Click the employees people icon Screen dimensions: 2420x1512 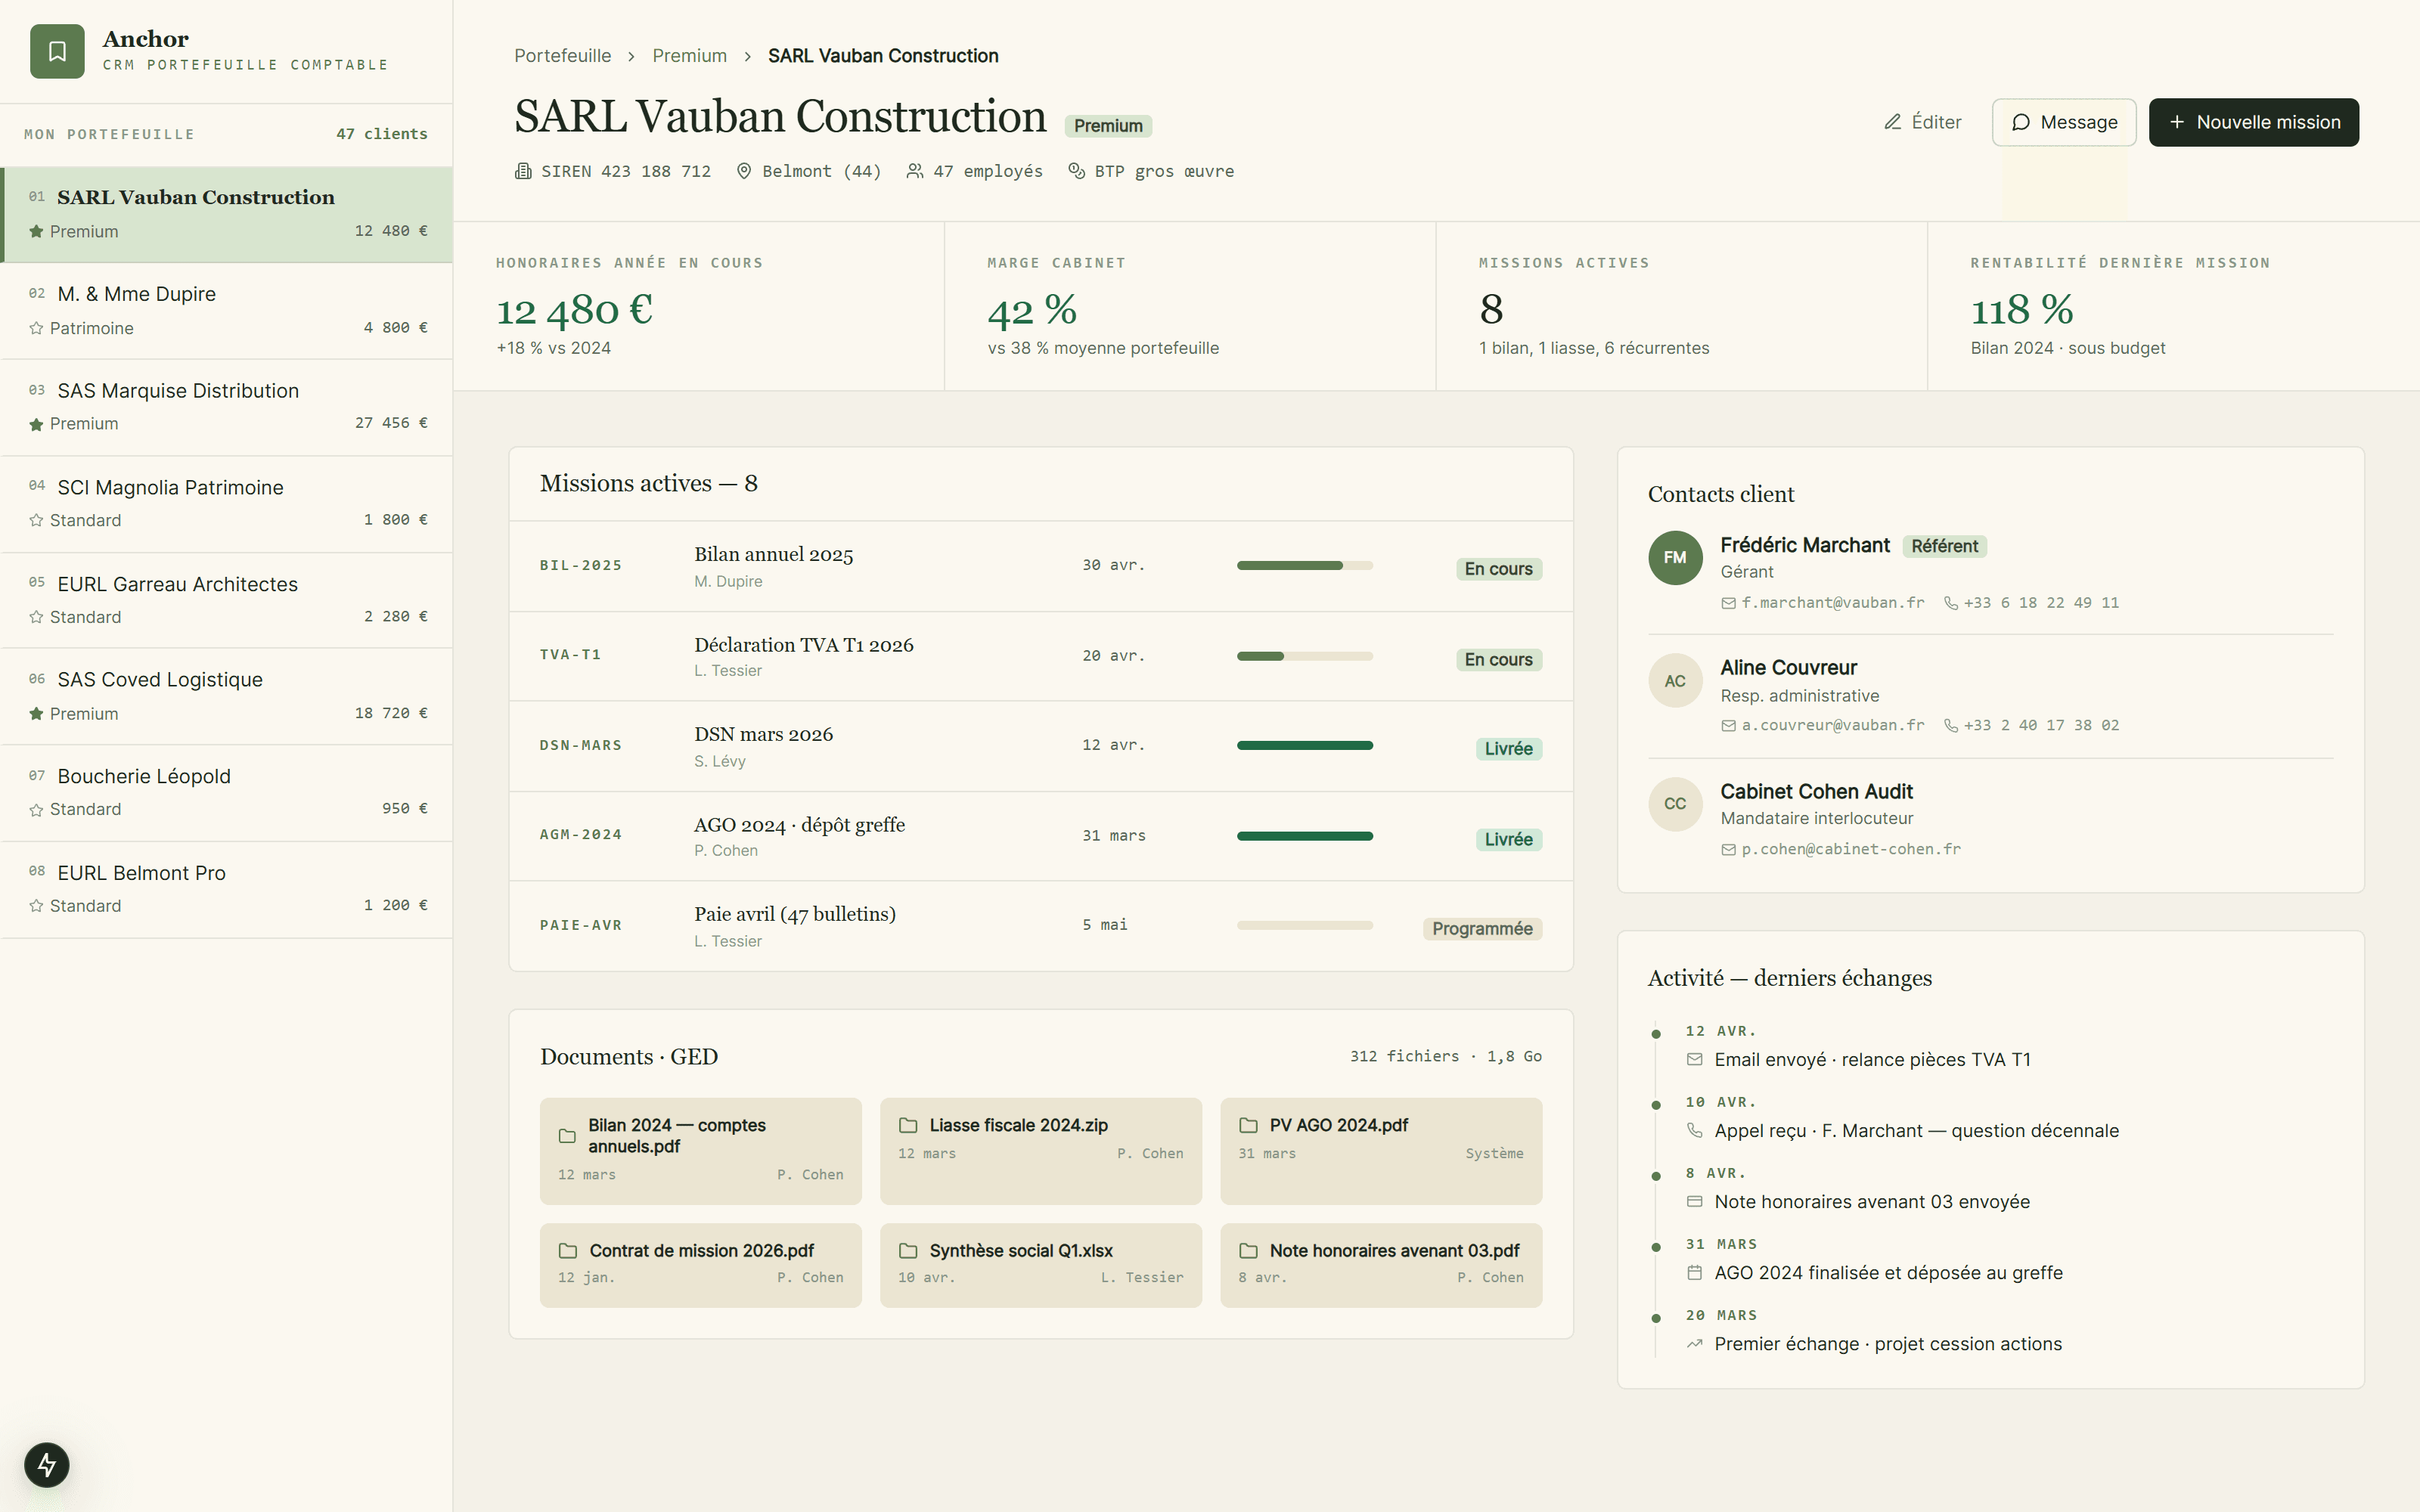pyautogui.click(x=915, y=171)
